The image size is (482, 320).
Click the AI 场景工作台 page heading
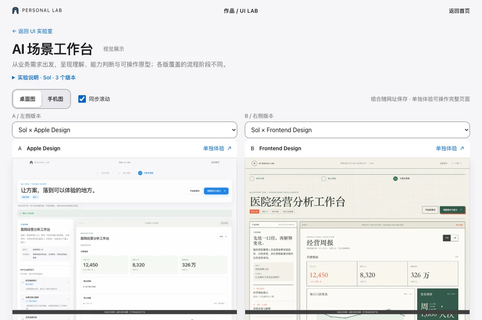(53, 49)
